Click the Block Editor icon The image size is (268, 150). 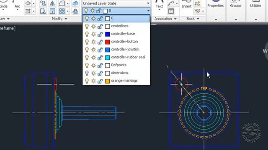[197, 11]
